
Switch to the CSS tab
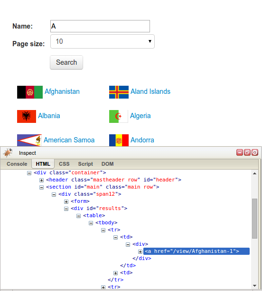coord(64,164)
